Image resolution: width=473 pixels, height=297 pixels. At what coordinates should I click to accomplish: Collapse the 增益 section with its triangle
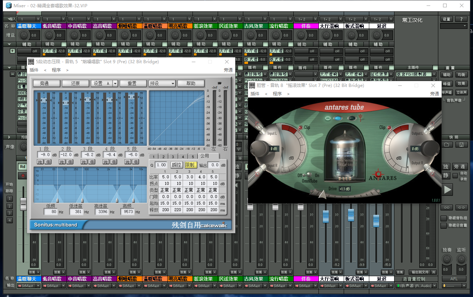coord(10,44)
